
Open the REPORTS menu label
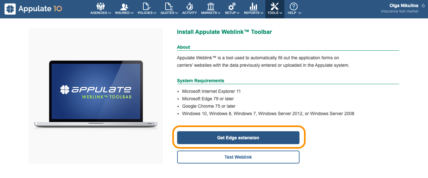[x=252, y=13]
